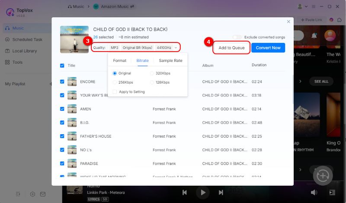Click the Duration column header

(259, 65)
